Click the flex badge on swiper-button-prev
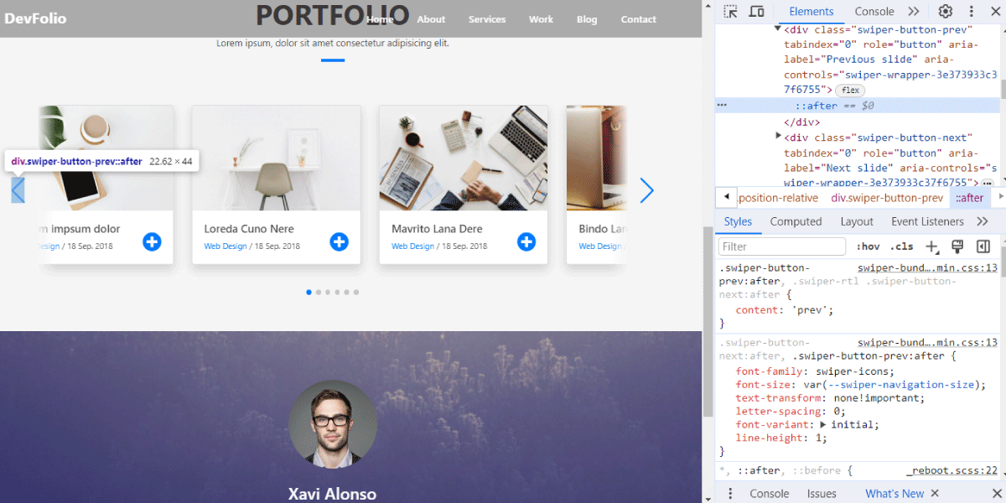The image size is (1006, 503). click(850, 91)
